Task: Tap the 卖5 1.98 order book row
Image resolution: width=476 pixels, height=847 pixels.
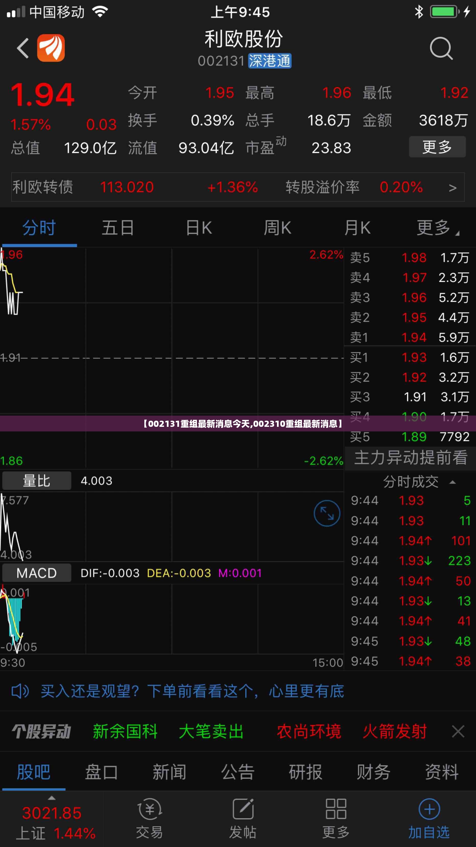Action: (410, 258)
